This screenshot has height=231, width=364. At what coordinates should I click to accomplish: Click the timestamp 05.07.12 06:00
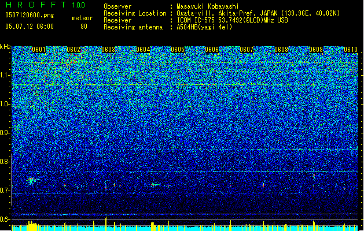30,27
